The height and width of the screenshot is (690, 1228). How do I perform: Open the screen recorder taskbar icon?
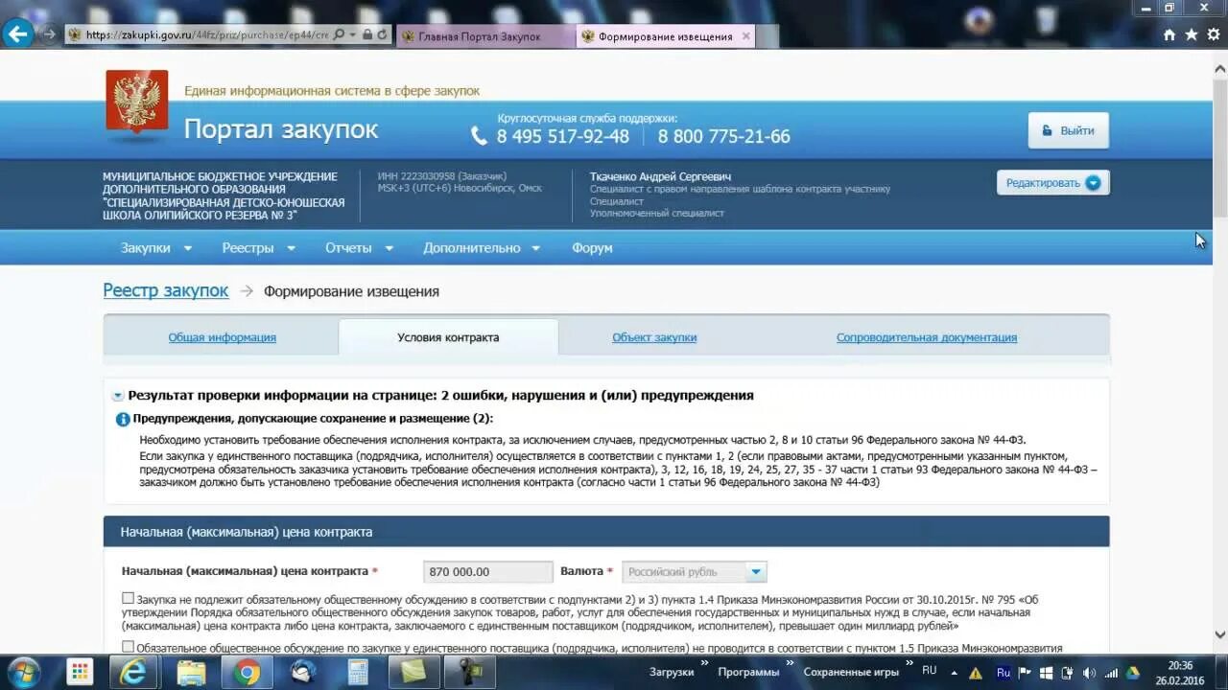pos(470,672)
